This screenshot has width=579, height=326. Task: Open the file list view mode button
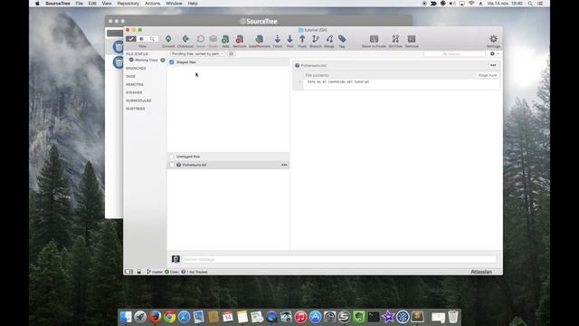point(232,54)
